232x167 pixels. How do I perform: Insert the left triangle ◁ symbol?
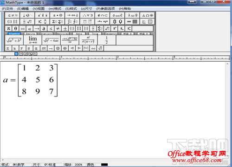coord(72,48)
